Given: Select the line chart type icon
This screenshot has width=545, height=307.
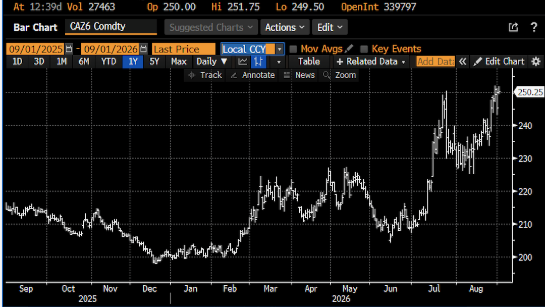Looking at the screenshot, I should pyautogui.click(x=243, y=62).
